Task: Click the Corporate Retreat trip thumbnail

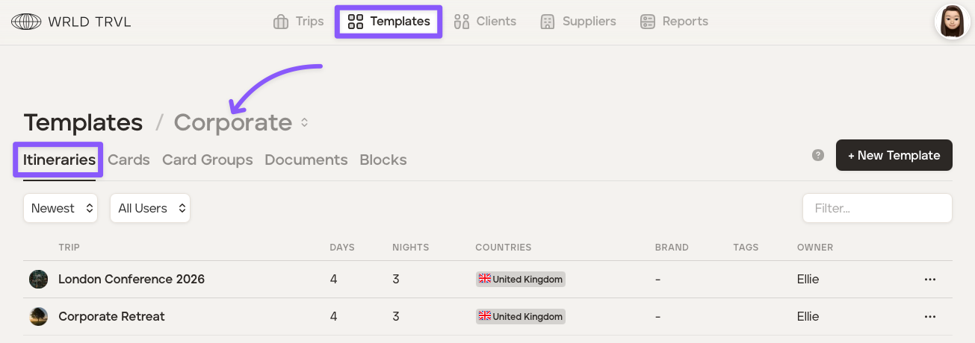Action: click(38, 317)
